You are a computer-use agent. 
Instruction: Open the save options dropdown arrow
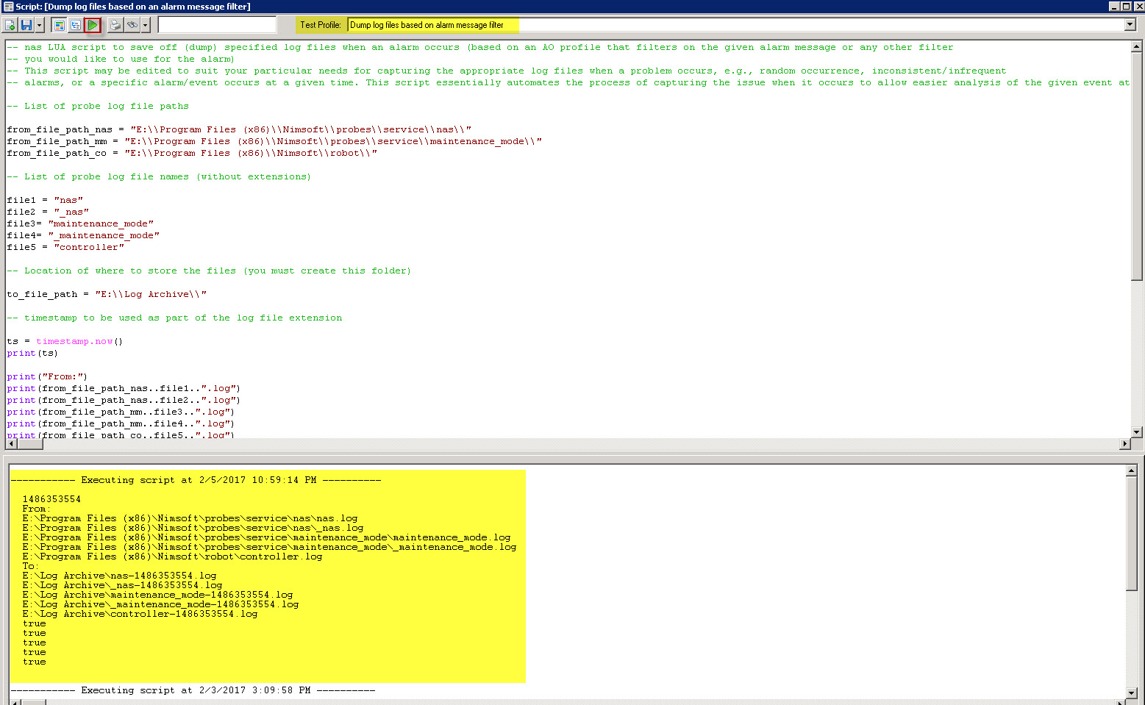(x=39, y=25)
